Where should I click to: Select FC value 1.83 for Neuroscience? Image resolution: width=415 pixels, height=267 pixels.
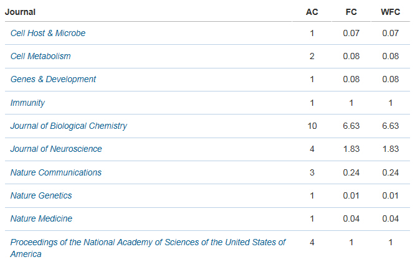pos(351,149)
